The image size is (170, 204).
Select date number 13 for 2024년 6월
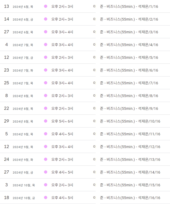tap(7, 6)
